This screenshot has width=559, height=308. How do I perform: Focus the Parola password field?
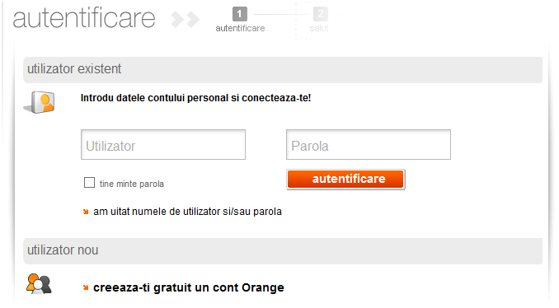coord(369,145)
